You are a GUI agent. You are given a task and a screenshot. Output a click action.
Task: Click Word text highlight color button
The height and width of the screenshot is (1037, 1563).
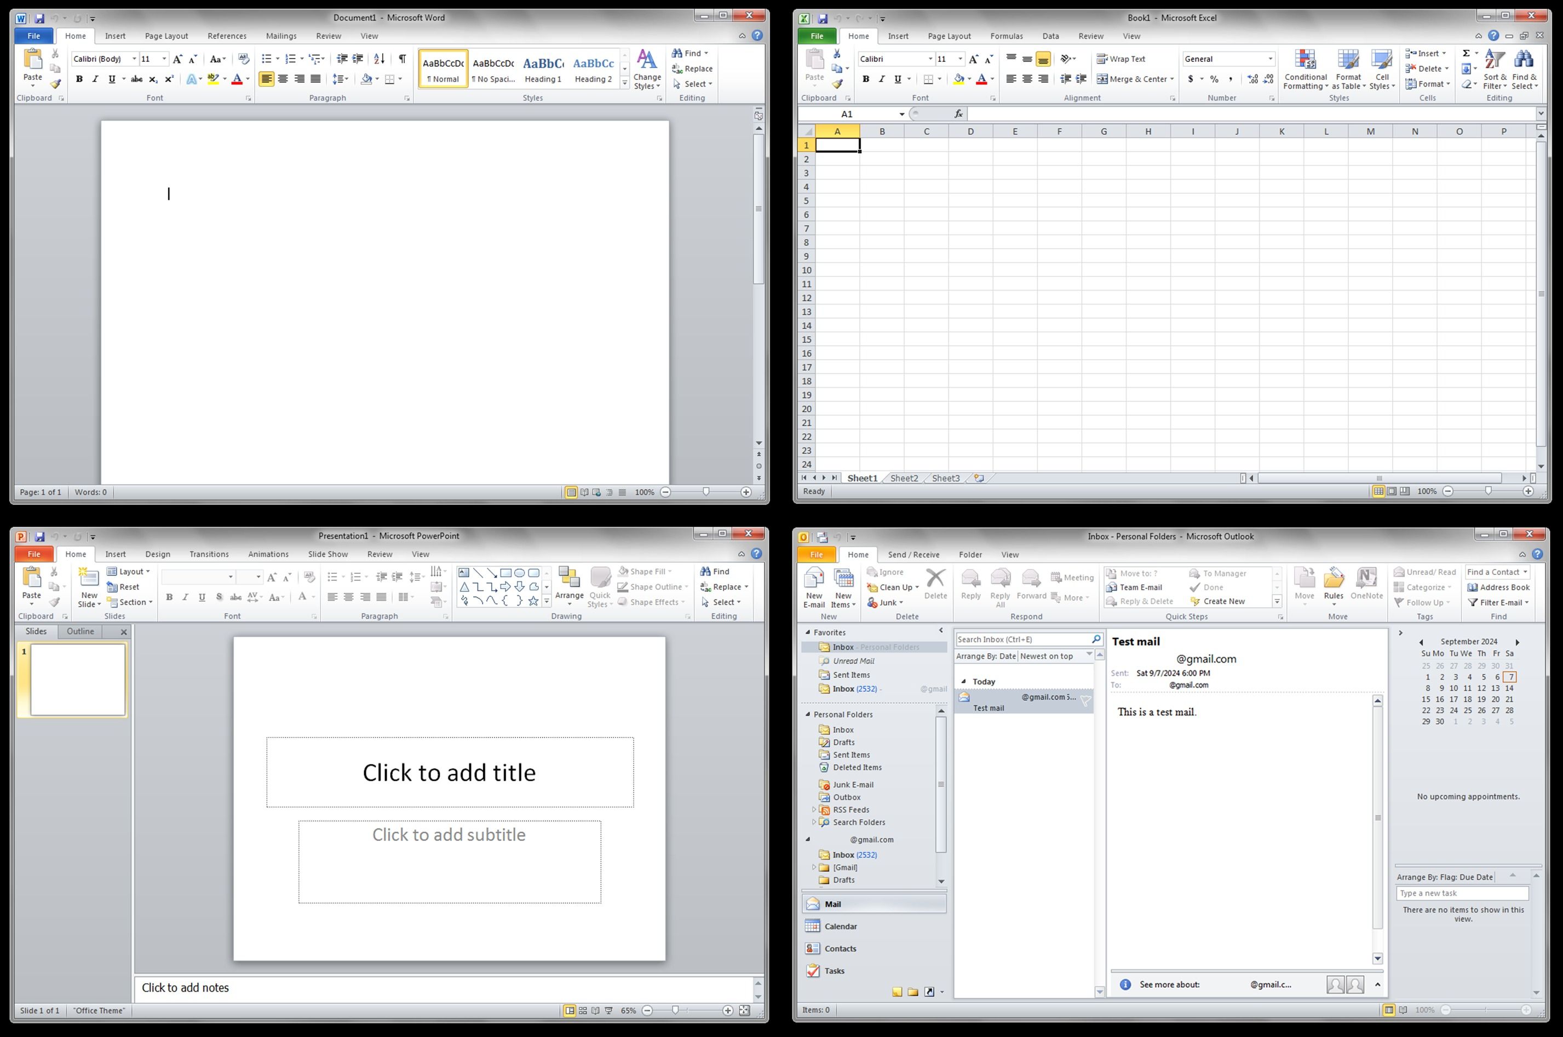pyautogui.click(x=213, y=79)
